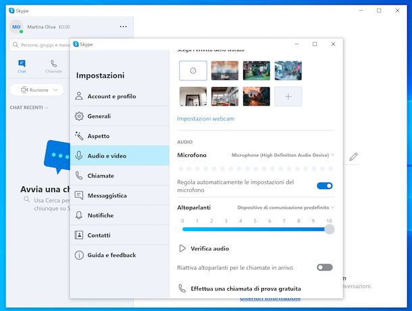Open the Generali settings section
The height and width of the screenshot is (311, 412).
click(120, 116)
